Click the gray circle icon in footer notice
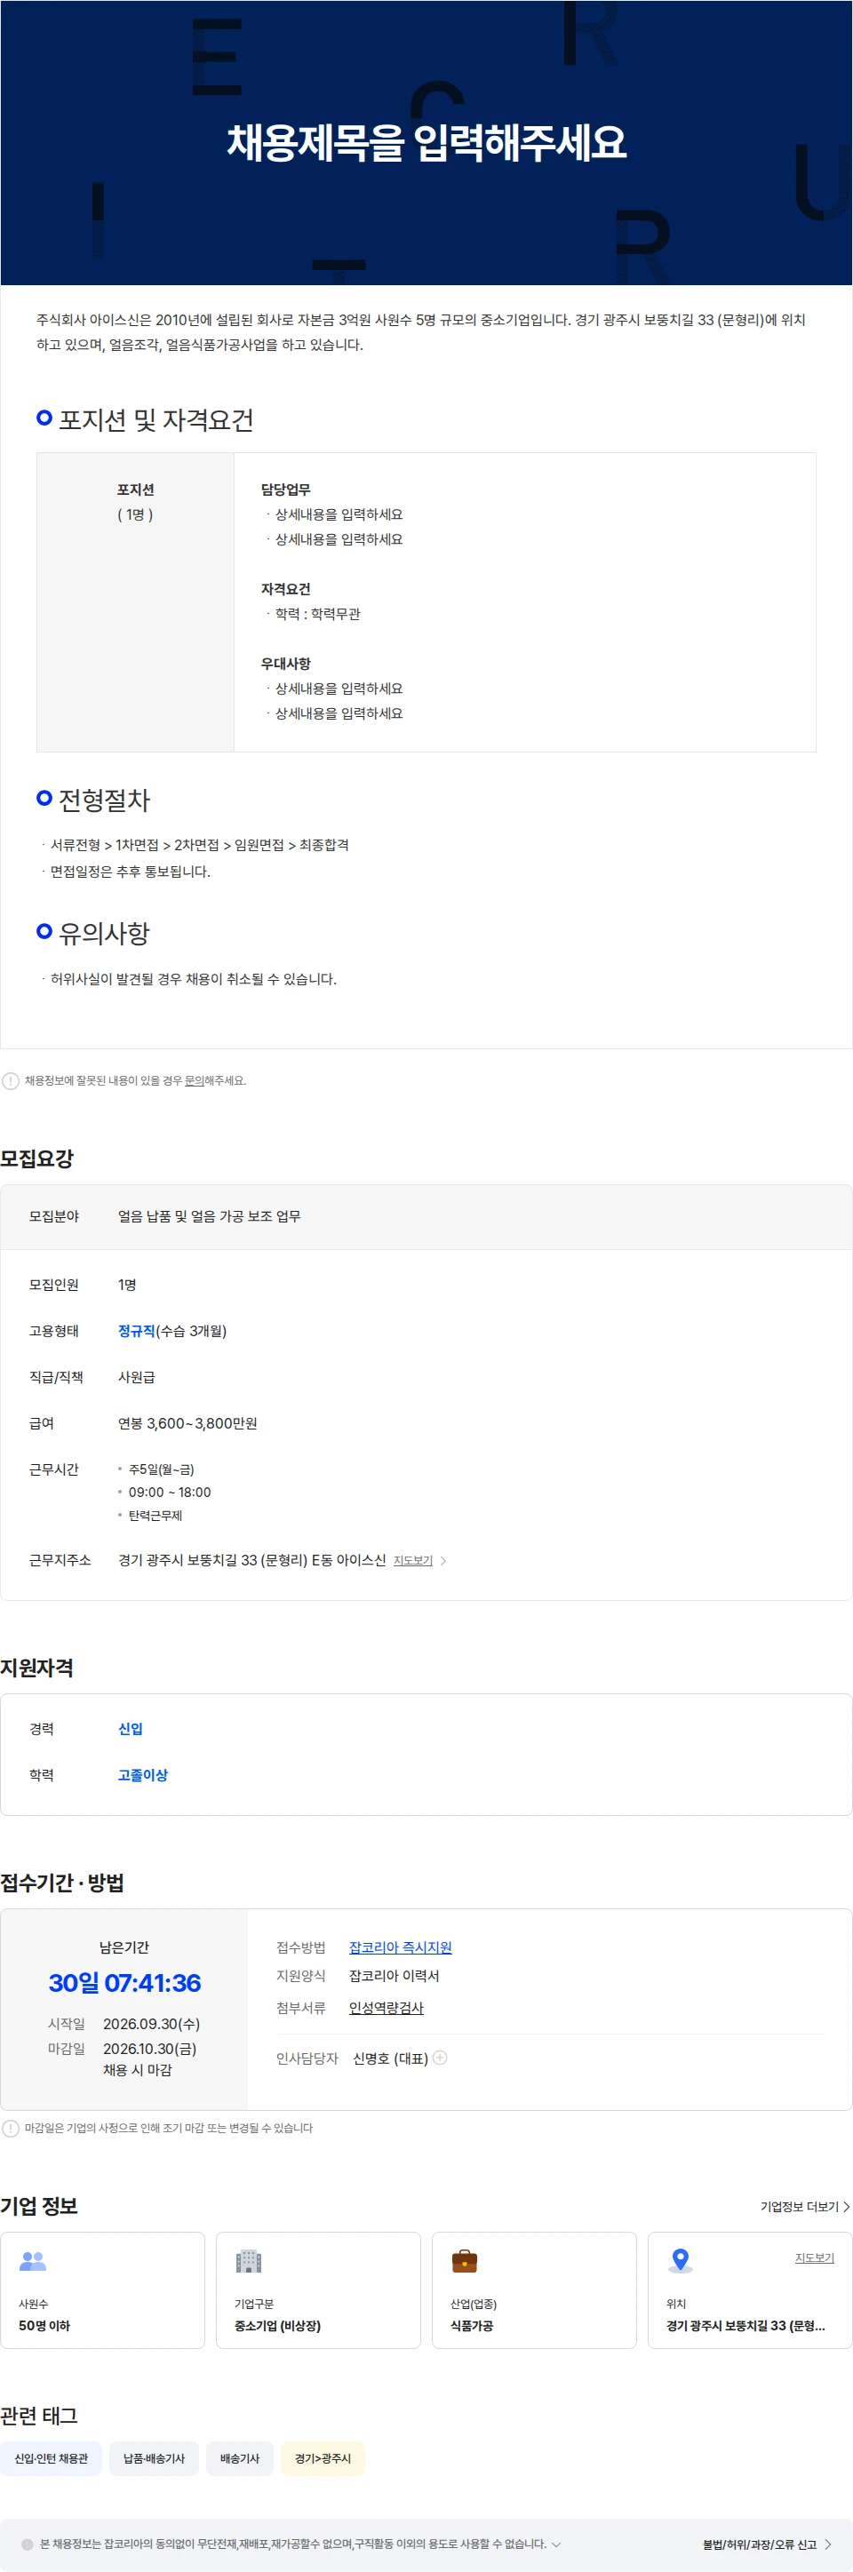Image resolution: width=853 pixels, height=2572 pixels. pyautogui.click(x=27, y=2544)
